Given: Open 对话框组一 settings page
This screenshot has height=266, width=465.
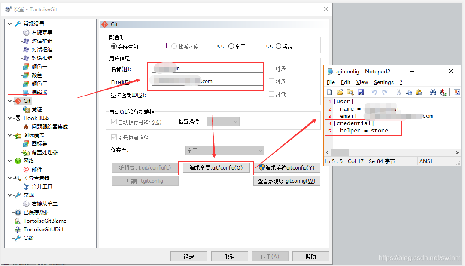Looking at the screenshot, I should 45,41.
